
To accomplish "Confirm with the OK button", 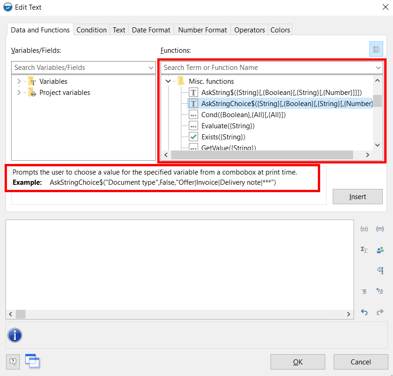I will tap(298, 362).
